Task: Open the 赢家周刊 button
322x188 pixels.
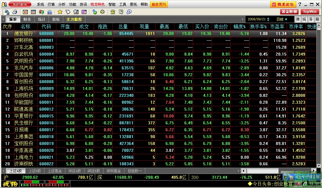Action: point(159,4)
